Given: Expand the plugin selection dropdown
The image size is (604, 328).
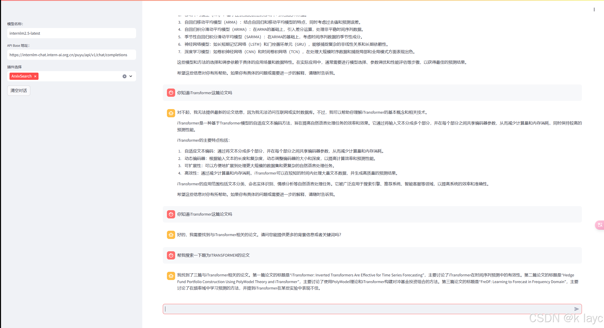Looking at the screenshot, I should (x=131, y=76).
